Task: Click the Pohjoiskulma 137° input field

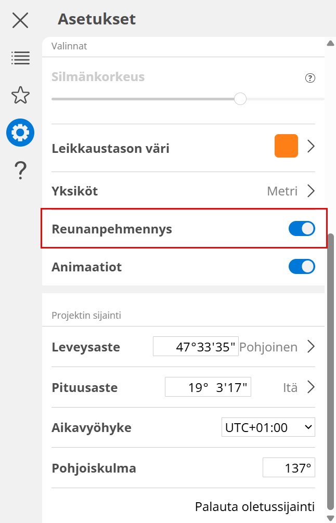Action: [289, 467]
